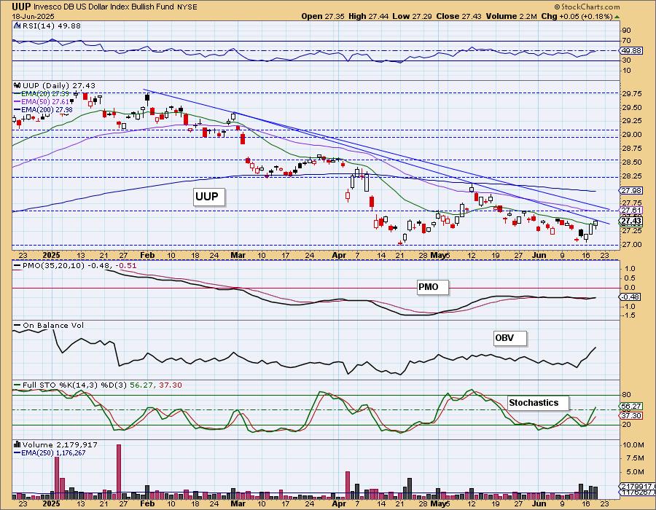Click the Chg +0.05 (+0.18%) value
The height and width of the screenshot is (510, 656).
pos(577,16)
